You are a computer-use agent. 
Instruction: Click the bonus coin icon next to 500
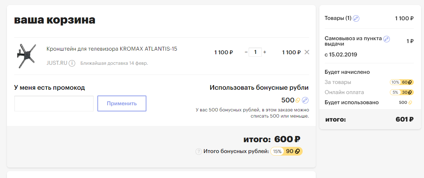coord(298,101)
